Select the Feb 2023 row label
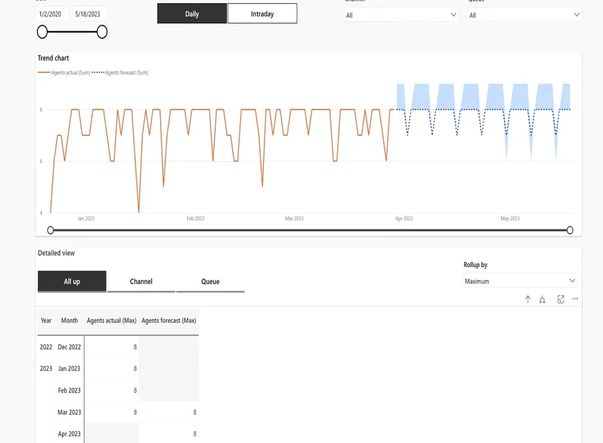 point(69,390)
